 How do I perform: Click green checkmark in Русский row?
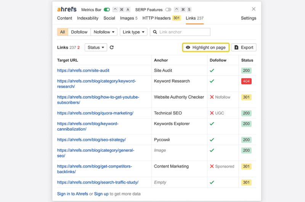212,139
